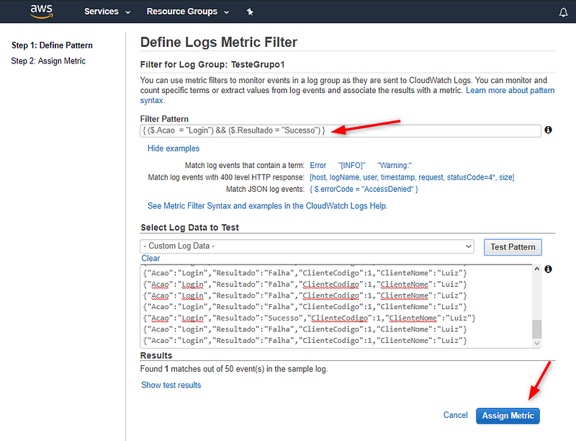
Task: Click the log textarea scrollbar thumb
Action: coord(536,329)
